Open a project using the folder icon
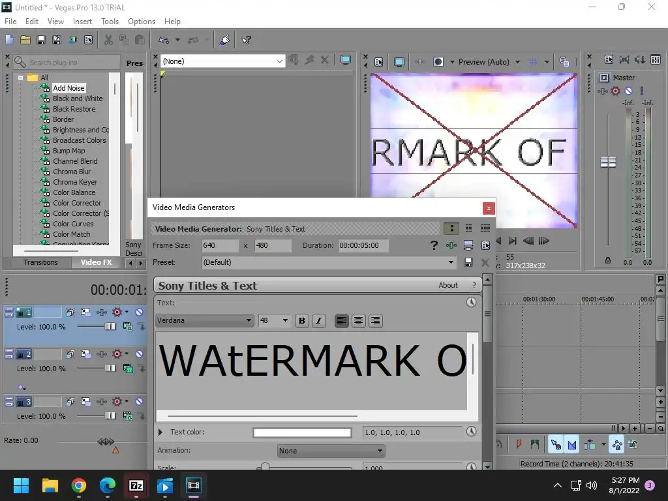Screen dimensions: 668x501 coord(25,40)
